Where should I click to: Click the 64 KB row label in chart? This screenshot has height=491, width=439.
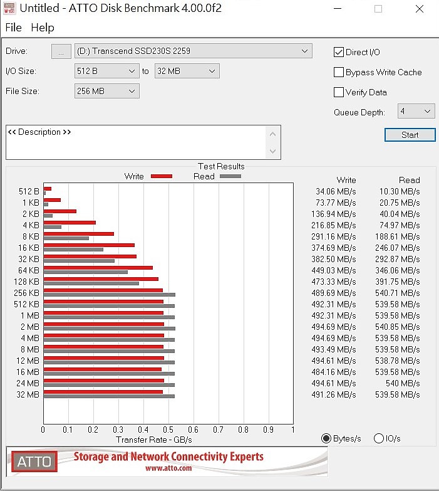pos(29,270)
